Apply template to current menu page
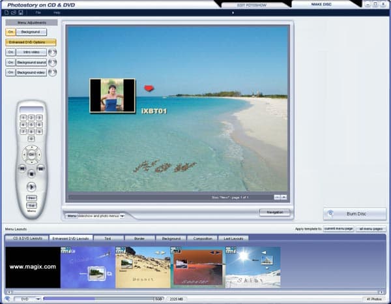 pyautogui.click(x=339, y=228)
